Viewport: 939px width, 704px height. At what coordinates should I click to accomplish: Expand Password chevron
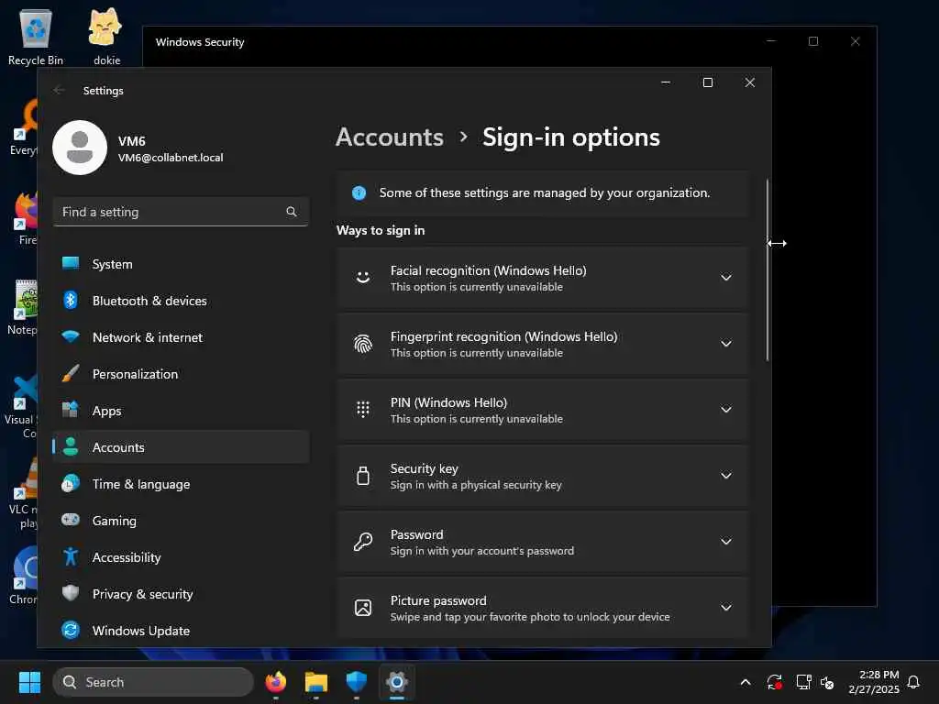click(x=726, y=541)
